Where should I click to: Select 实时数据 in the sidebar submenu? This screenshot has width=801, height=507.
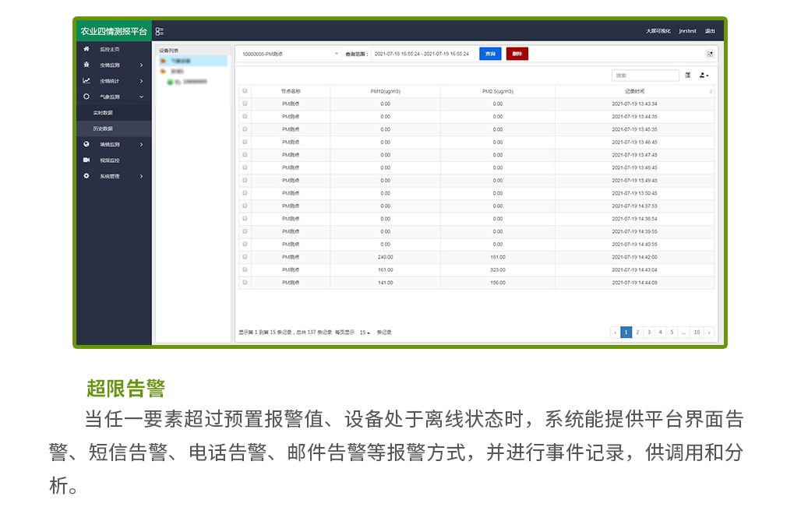[x=103, y=113]
